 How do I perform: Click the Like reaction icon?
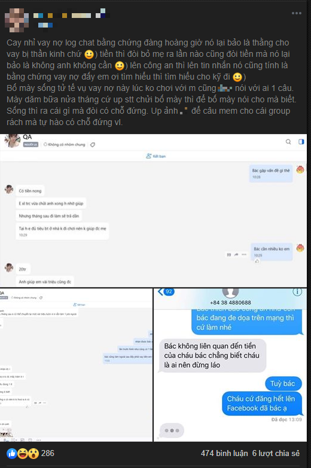[x=12, y=454]
